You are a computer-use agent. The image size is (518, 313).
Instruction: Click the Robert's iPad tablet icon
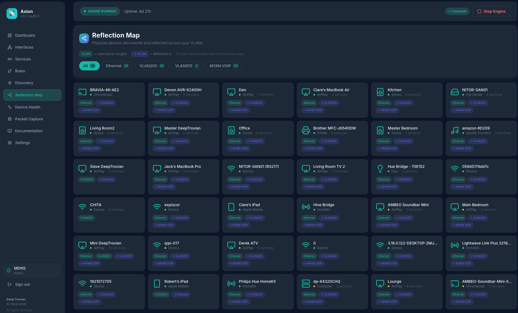click(157, 284)
